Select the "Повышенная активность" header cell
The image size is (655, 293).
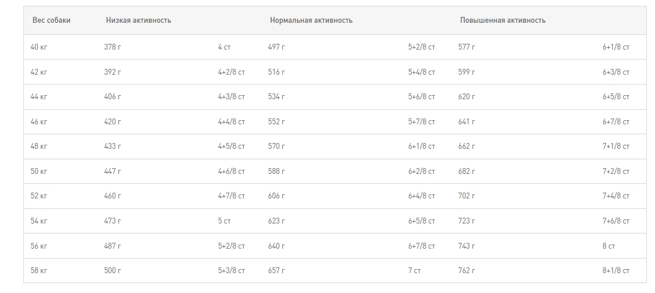tap(503, 20)
